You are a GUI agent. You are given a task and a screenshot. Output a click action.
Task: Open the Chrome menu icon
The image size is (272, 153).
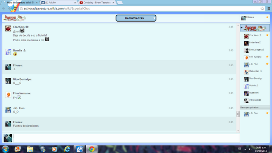click(x=269, y=8)
